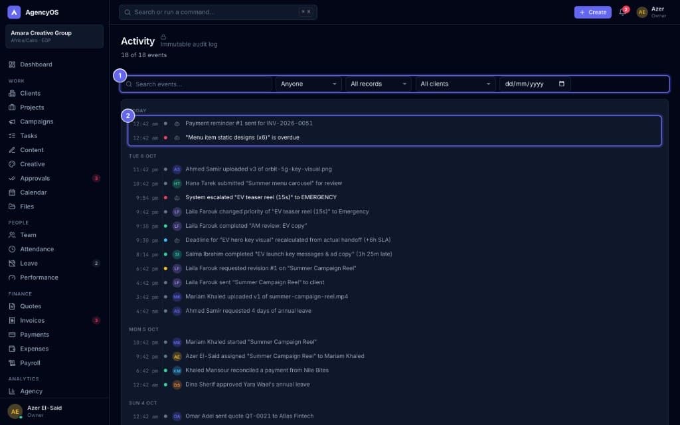The width and height of the screenshot is (680, 425).
Task: Click Dina Sherif approved annual leave event
Action: click(x=394, y=384)
